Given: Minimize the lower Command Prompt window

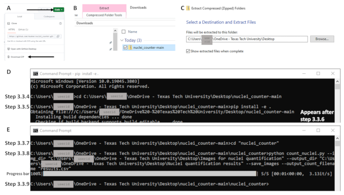Looking at the screenshot, I should coord(304,130).
